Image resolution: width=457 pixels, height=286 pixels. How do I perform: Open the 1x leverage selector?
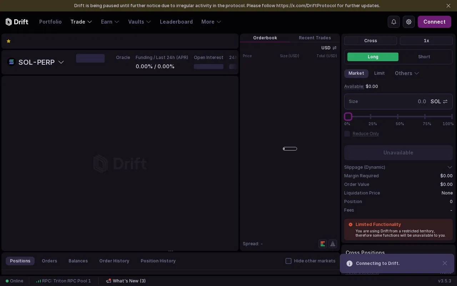[426, 41]
